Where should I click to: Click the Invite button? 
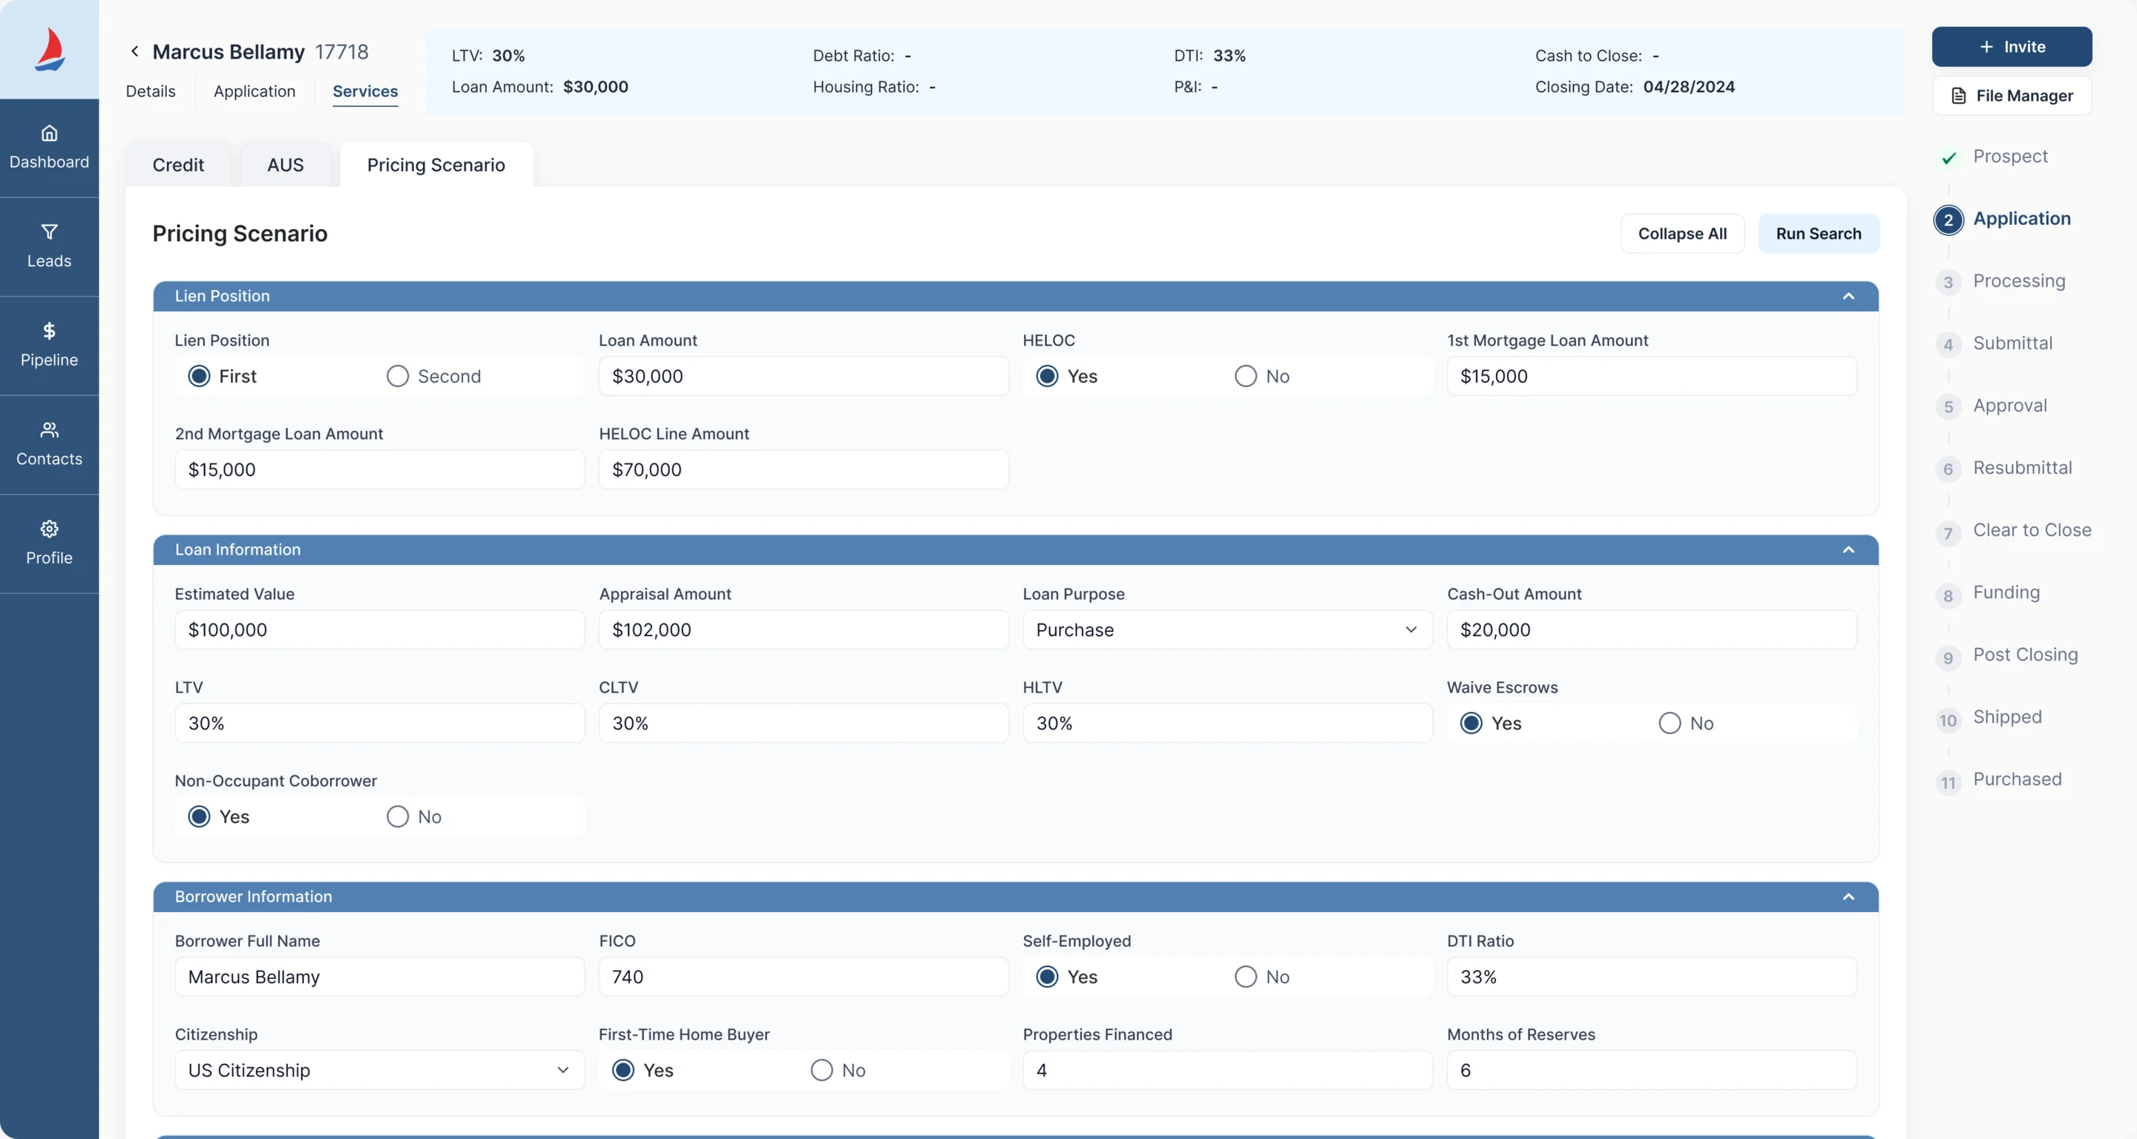[x=2012, y=47]
